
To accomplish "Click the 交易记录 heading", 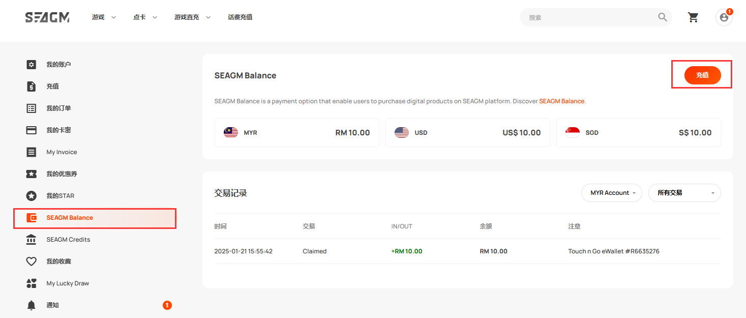I will [231, 193].
